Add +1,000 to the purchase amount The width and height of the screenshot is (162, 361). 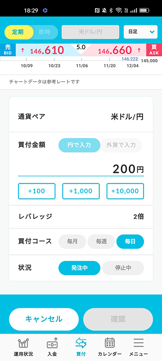(81, 191)
